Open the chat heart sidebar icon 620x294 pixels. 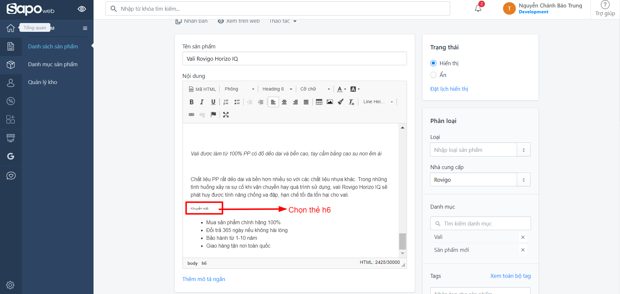11,176
